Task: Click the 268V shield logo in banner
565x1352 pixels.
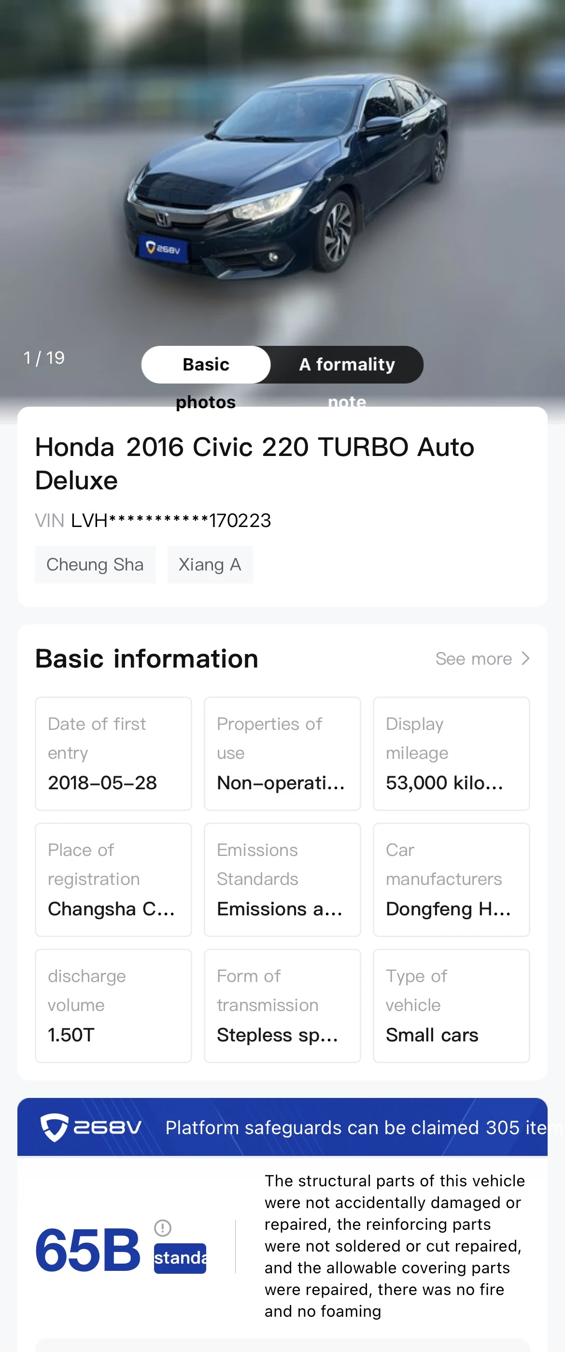Action: pos(55,1127)
